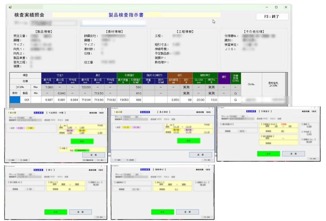
Task: Click the 引張強さ column header
Action: (x=129, y=75)
